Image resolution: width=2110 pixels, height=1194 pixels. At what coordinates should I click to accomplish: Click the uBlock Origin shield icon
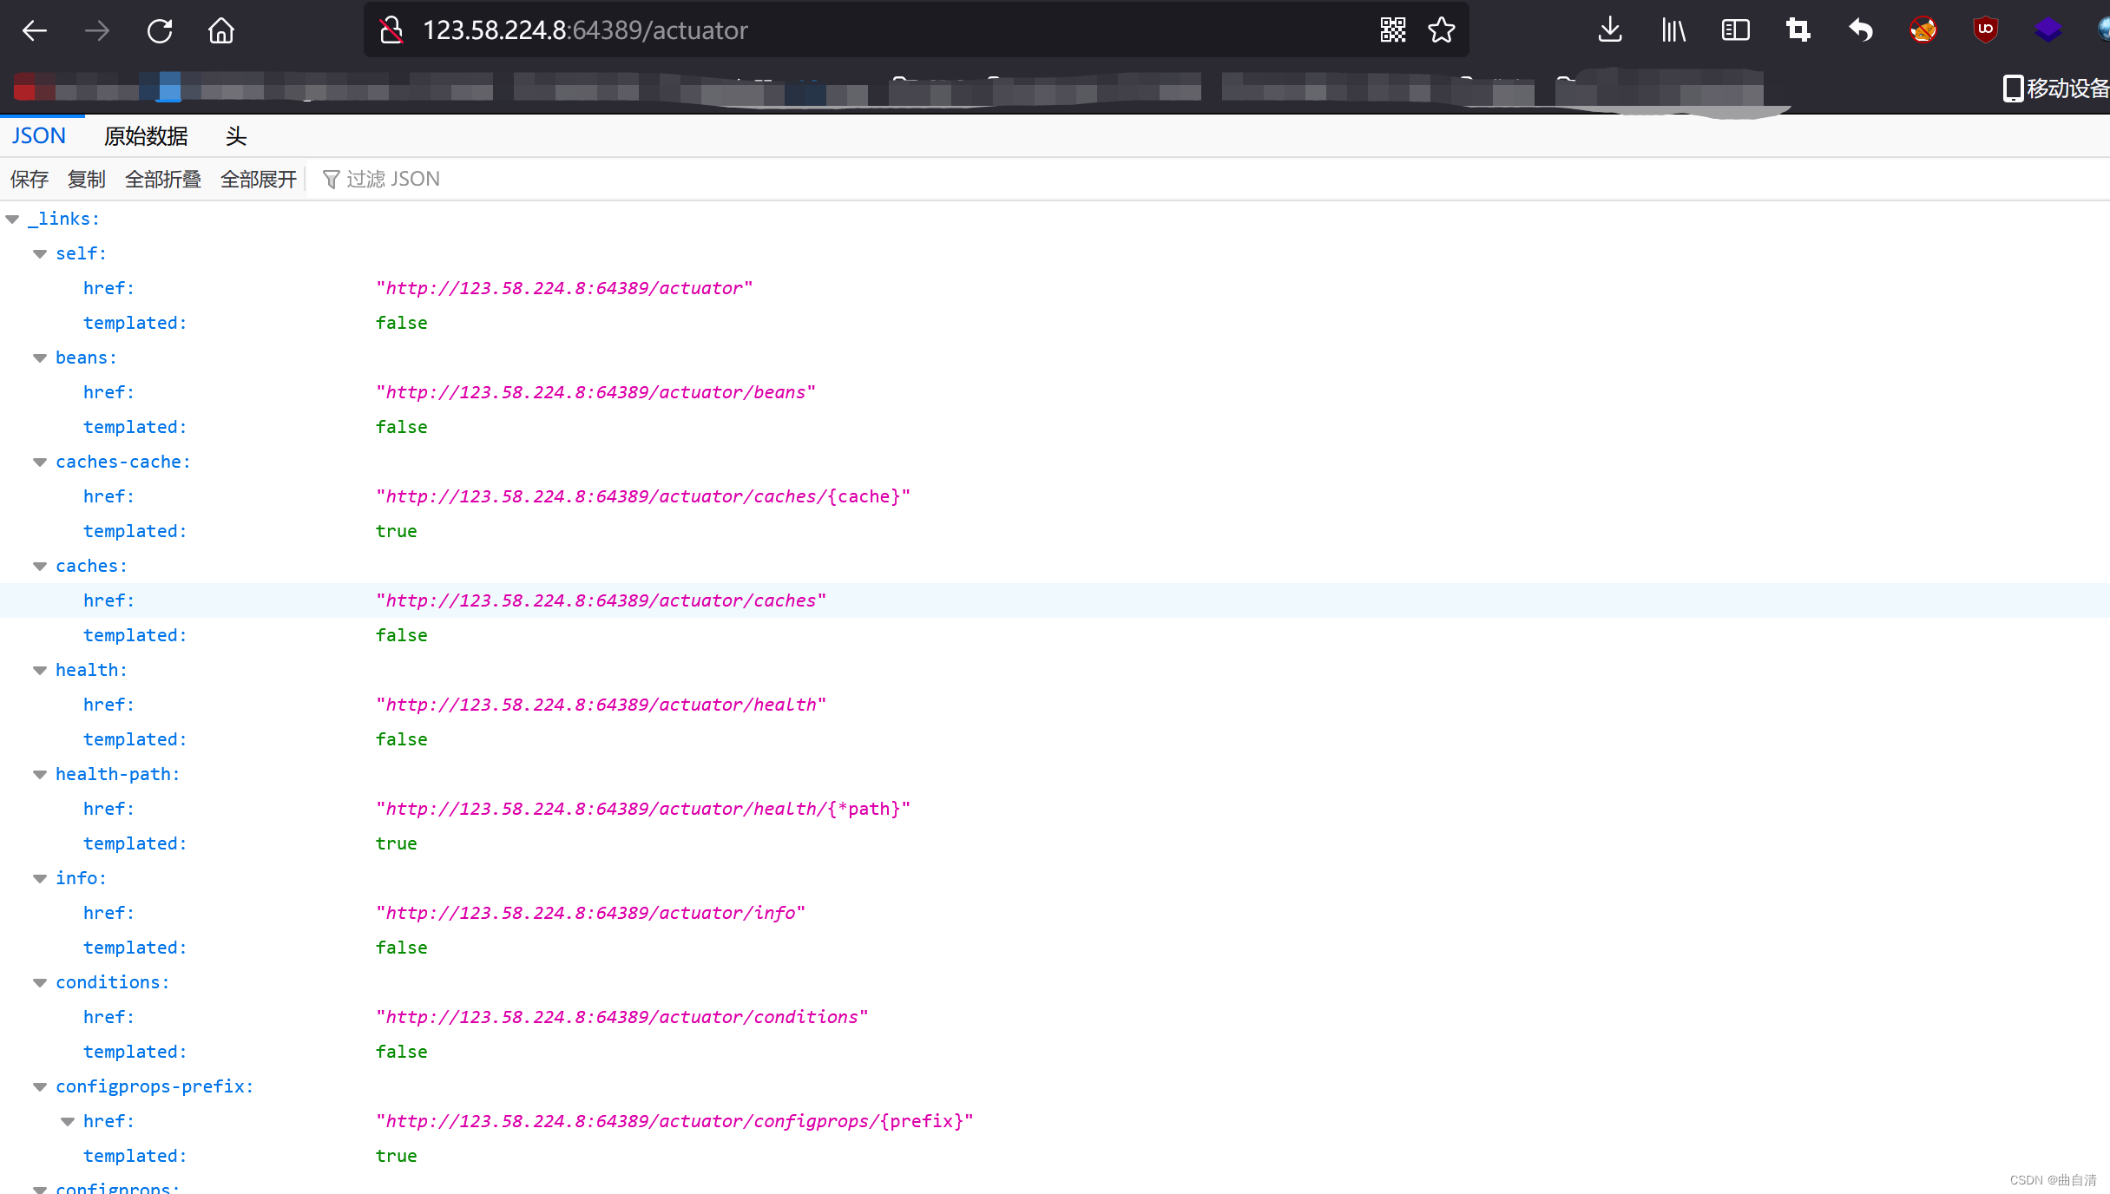(1985, 30)
